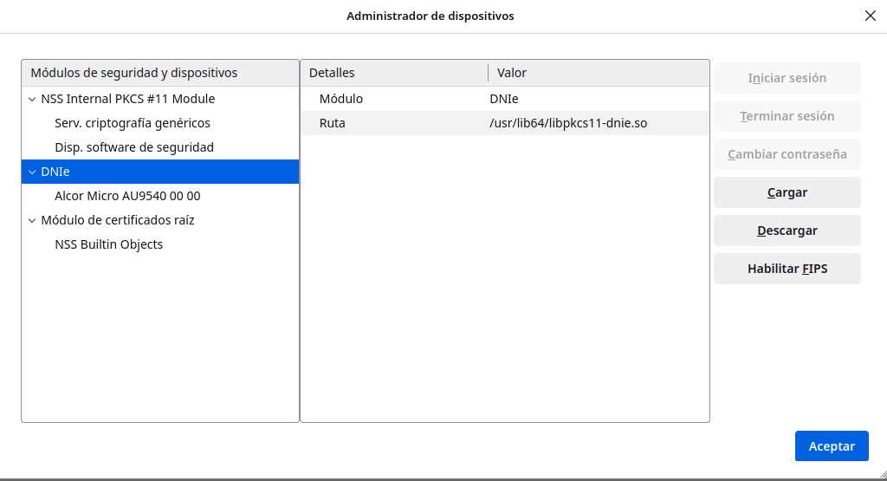887x481 pixels.
Task: Confirm with the Aceptar button
Action: [x=831, y=445]
